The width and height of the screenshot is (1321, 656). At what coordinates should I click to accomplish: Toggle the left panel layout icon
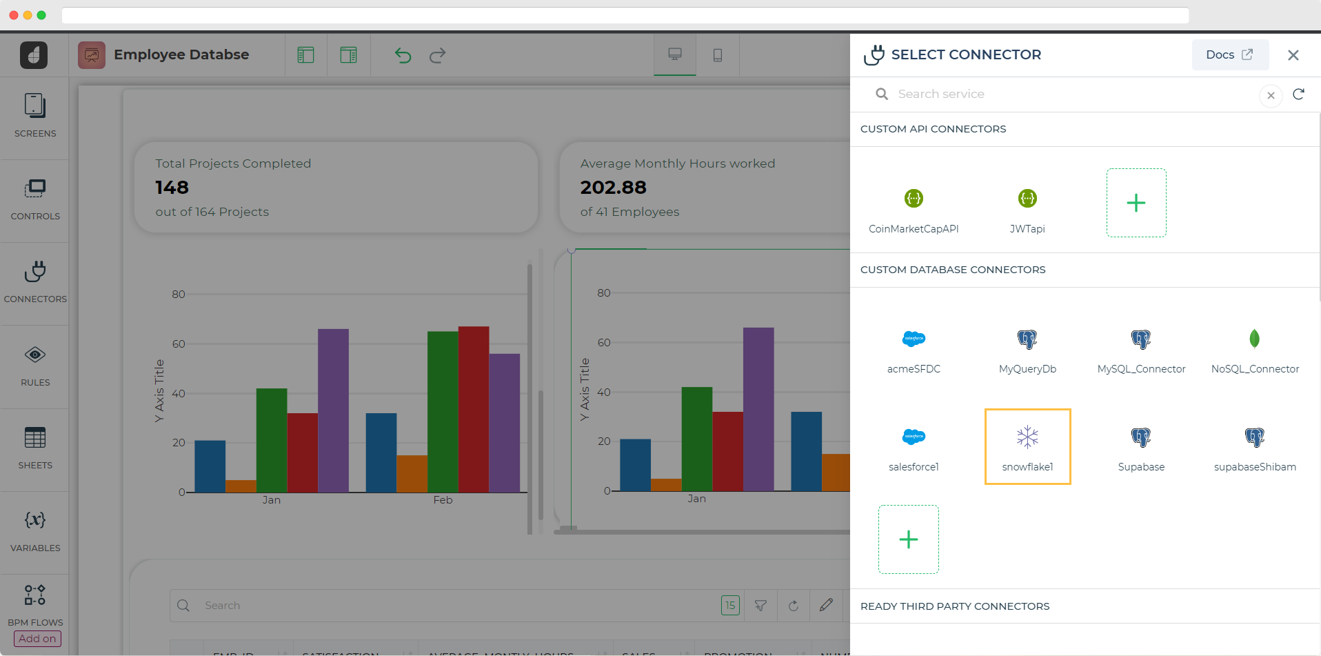point(305,55)
